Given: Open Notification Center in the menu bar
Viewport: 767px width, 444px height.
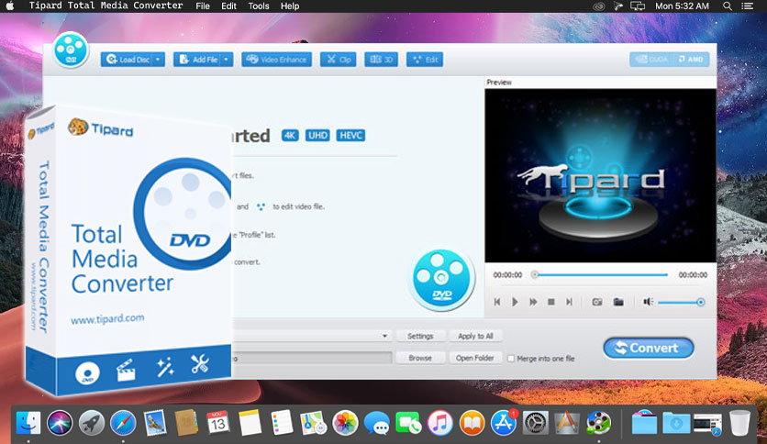Looking at the screenshot, I should 747,6.
